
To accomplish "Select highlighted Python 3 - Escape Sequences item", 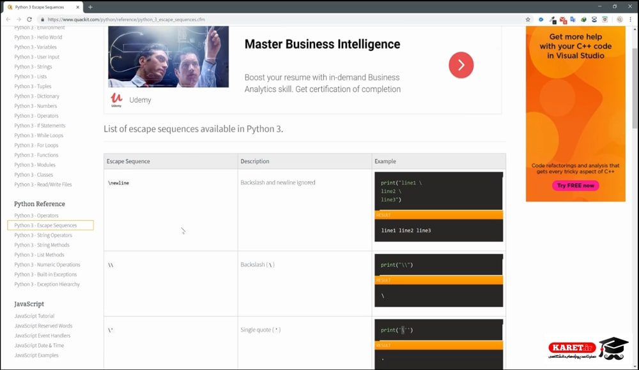I will pos(50,225).
